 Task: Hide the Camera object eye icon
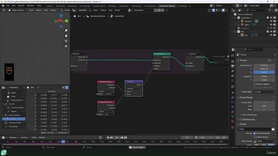coord(271,21)
